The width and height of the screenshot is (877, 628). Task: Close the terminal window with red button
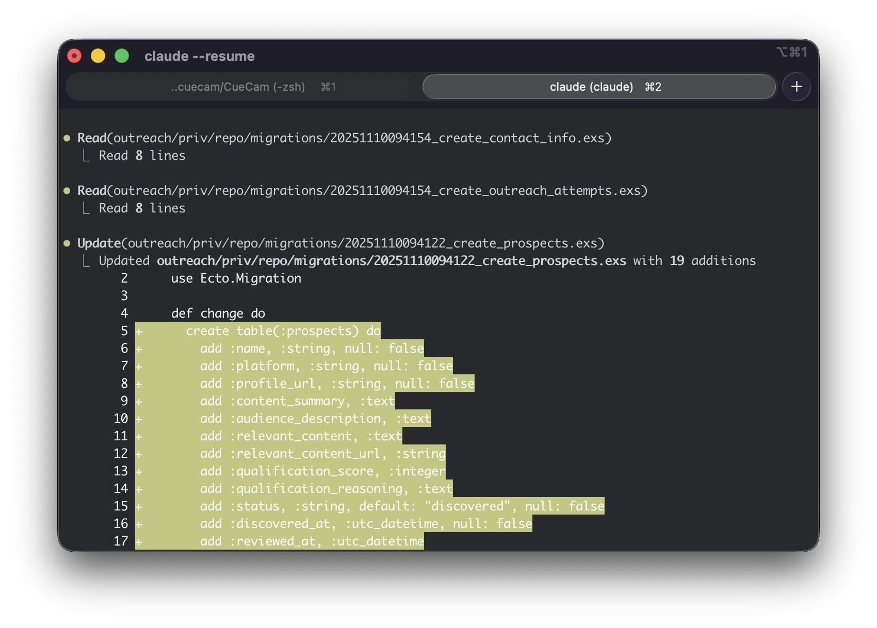pyautogui.click(x=74, y=56)
